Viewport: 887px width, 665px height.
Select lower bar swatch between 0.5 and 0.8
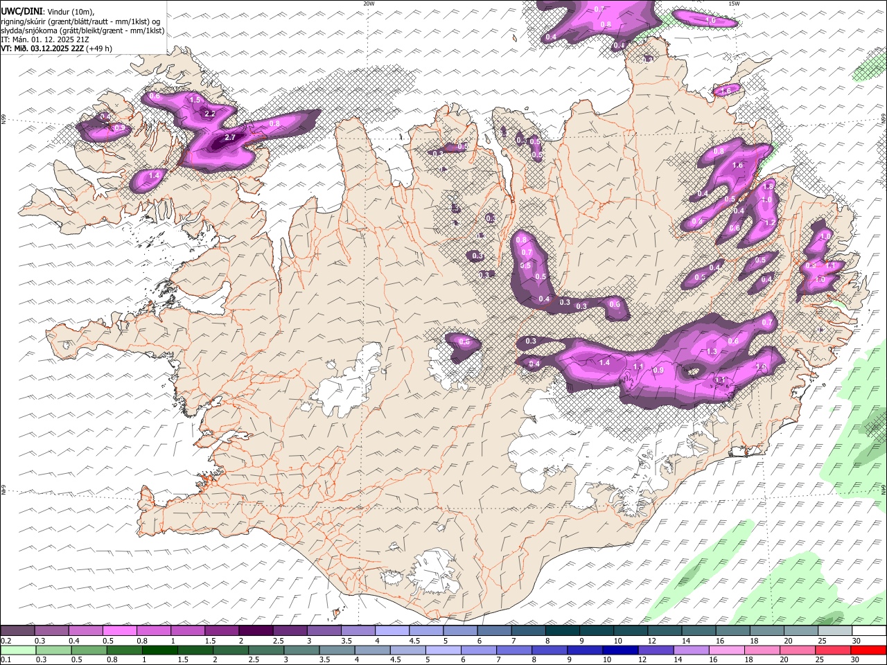pos(89,650)
